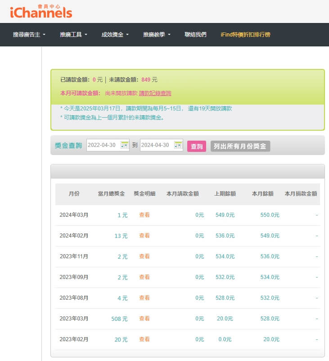Viewport: 329px width, 361px height.
Task: Open calendar picker for end date
Action: pos(178,145)
